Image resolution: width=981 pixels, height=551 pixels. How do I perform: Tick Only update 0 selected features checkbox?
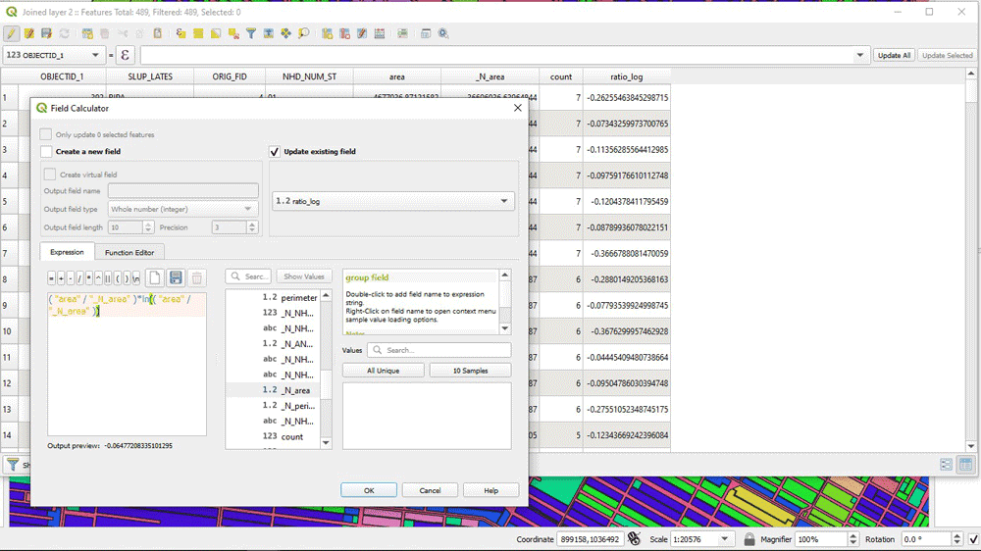pyautogui.click(x=46, y=134)
